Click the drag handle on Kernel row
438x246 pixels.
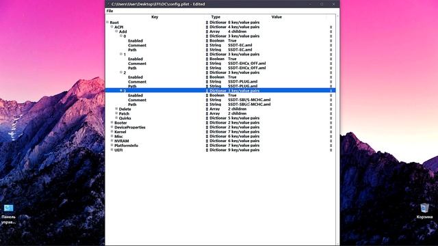(x=331, y=132)
